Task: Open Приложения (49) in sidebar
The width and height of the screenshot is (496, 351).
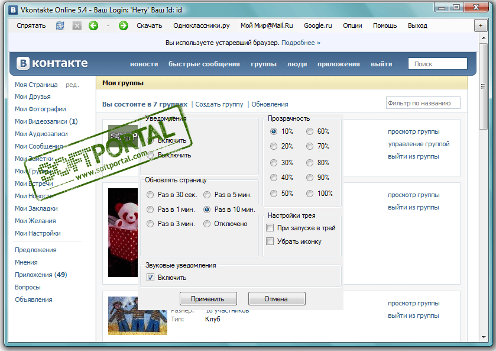Action: pos(41,275)
